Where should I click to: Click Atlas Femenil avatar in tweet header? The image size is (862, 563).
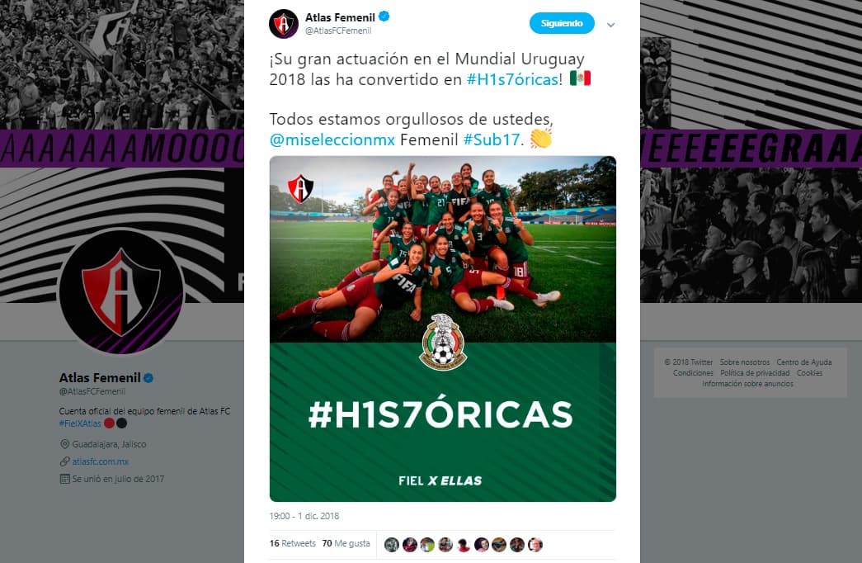(x=283, y=24)
